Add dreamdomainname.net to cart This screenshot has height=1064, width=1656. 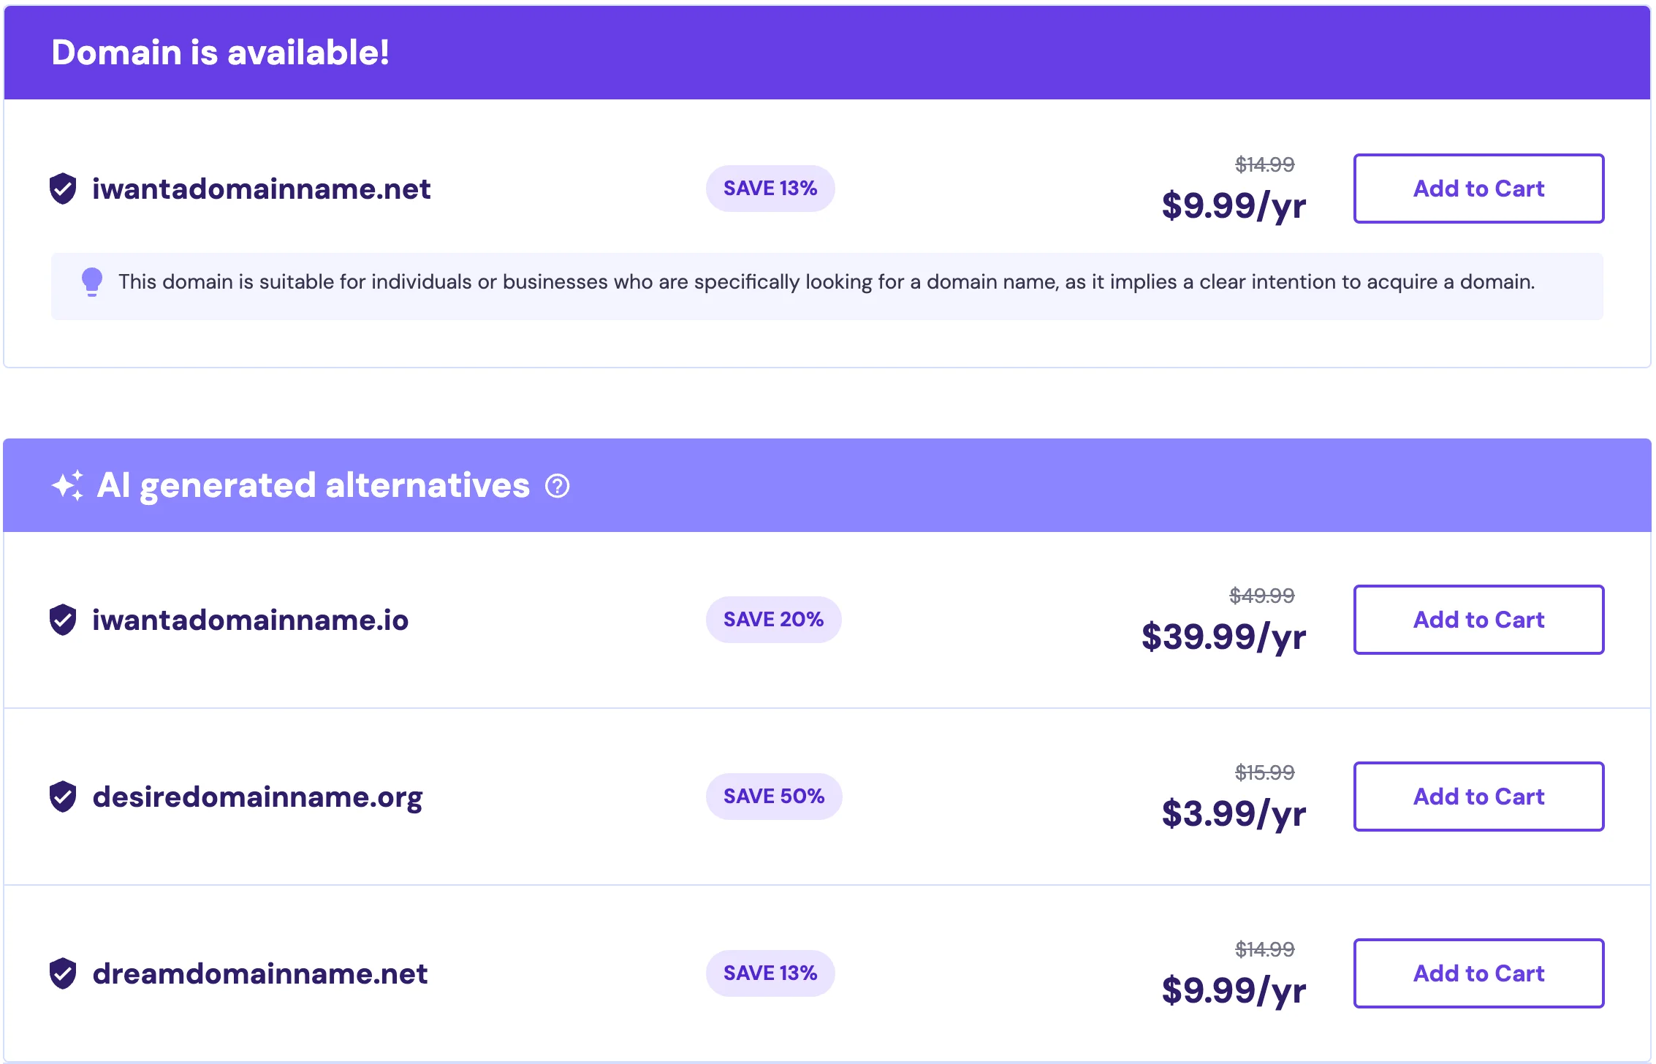click(x=1478, y=973)
